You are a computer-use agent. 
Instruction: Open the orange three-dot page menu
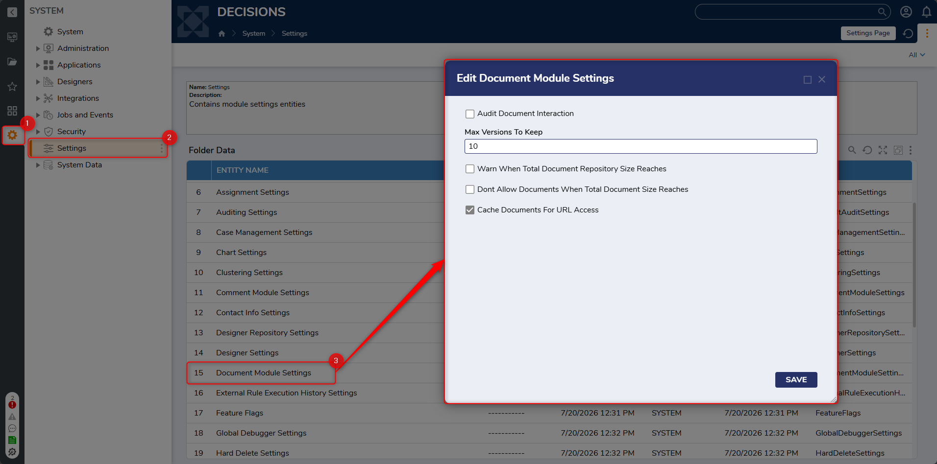pos(927,33)
